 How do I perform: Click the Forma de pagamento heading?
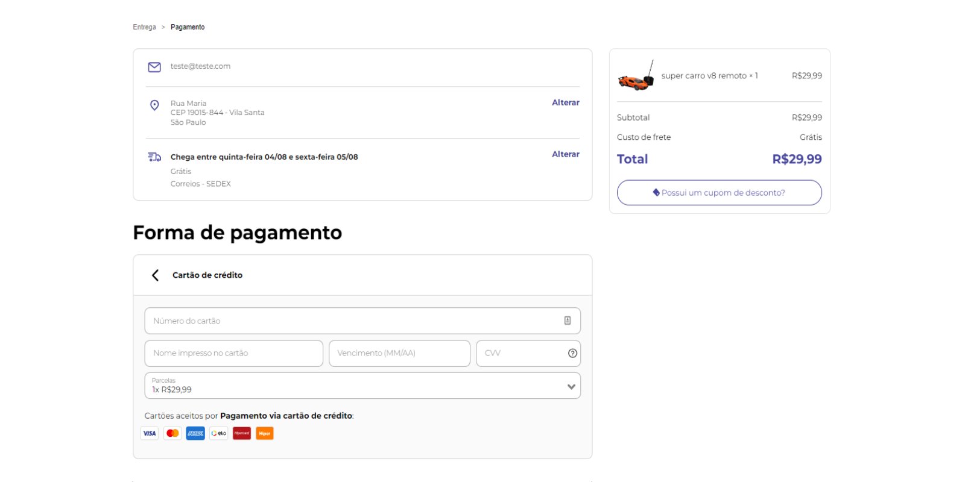pyautogui.click(x=238, y=233)
